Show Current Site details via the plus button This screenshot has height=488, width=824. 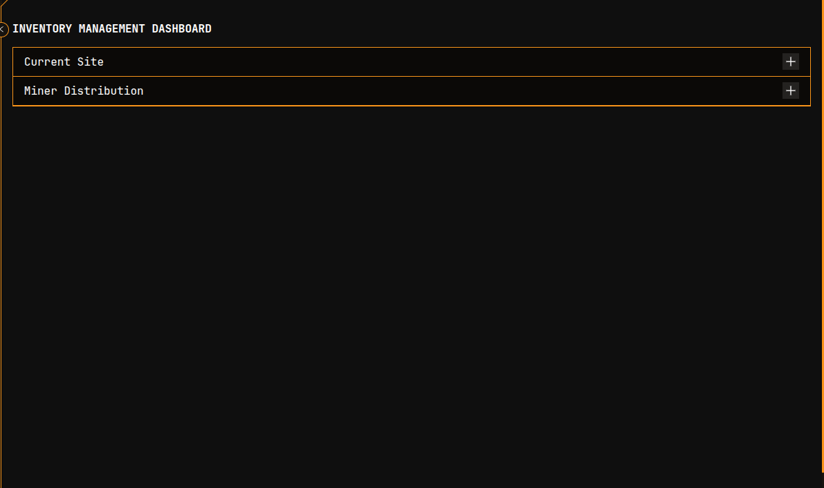790,62
